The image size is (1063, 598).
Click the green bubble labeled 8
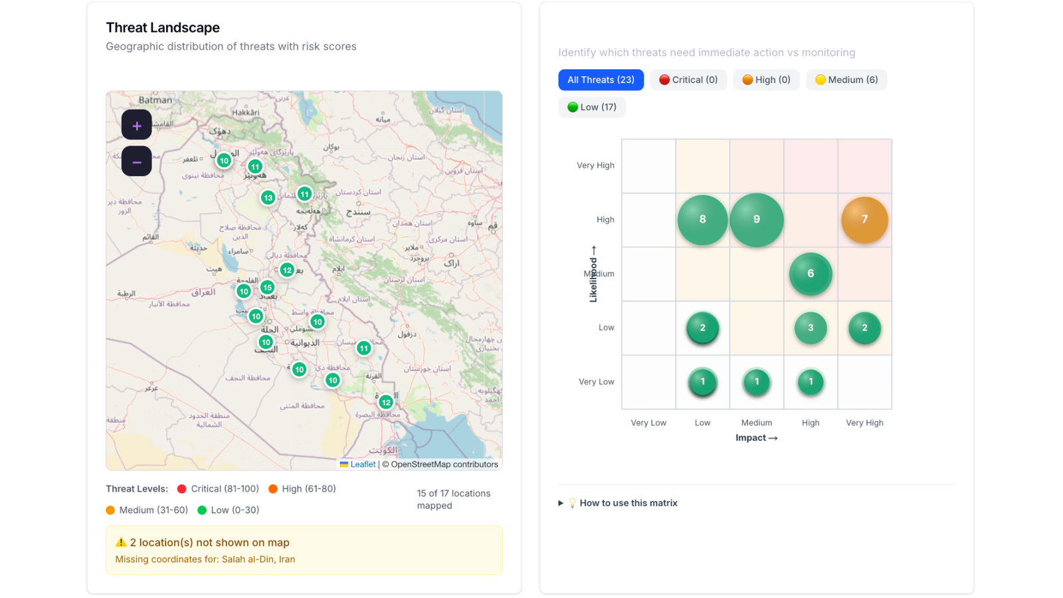tap(702, 219)
